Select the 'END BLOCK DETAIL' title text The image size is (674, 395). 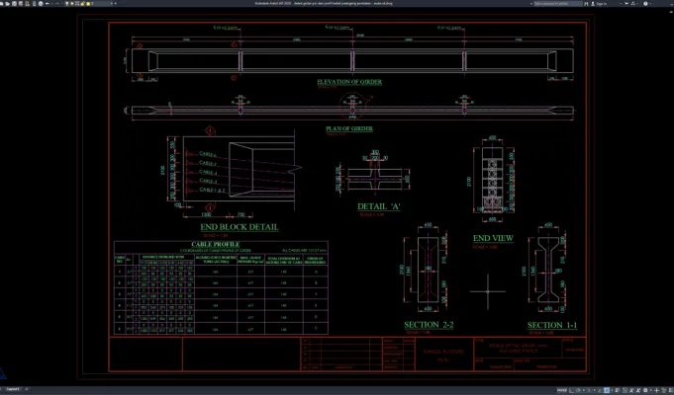point(240,227)
